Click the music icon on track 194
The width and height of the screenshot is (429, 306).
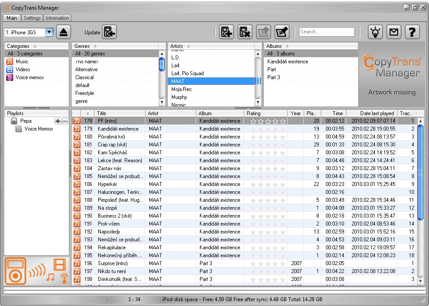[77, 248]
